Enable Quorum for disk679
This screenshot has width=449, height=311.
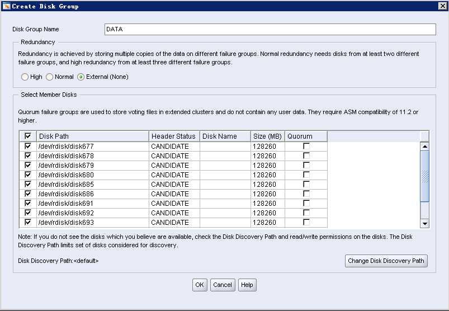[306, 165]
